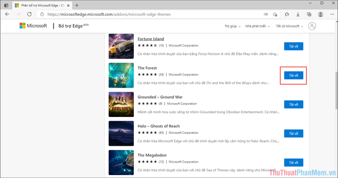This screenshot has width=338, height=178.
Task: Click the browser profile avatar icon
Action: click(x=321, y=14)
